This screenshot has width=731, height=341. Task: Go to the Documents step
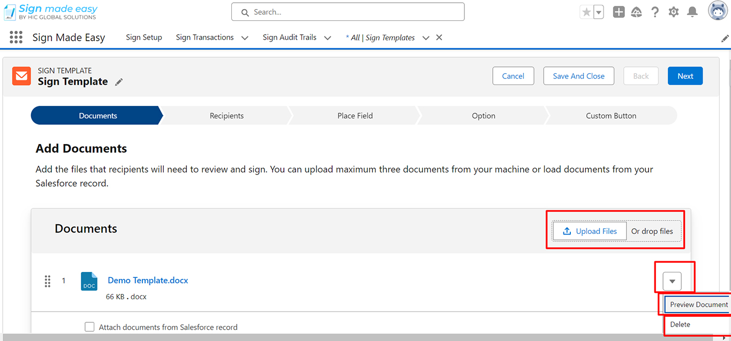97,116
